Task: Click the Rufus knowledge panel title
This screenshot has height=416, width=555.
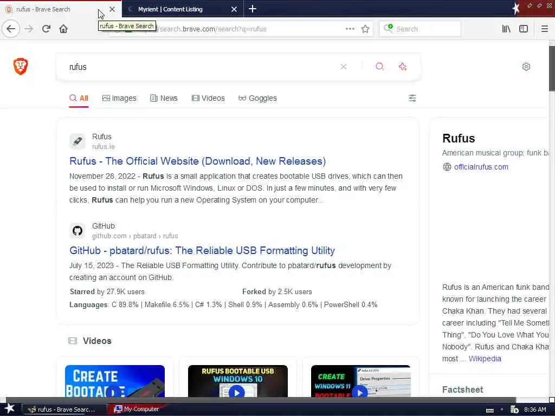Action: point(459,138)
